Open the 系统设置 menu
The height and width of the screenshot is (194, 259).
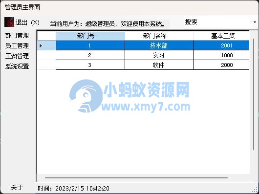click(x=17, y=66)
